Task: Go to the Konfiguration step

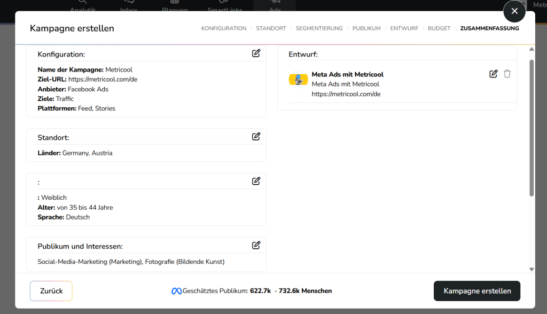Action: coord(224,28)
